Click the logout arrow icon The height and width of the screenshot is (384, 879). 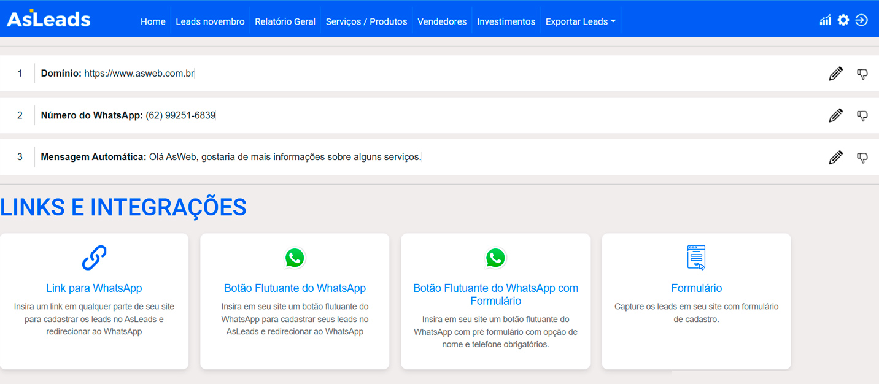pyautogui.click(x=862, y=20)
